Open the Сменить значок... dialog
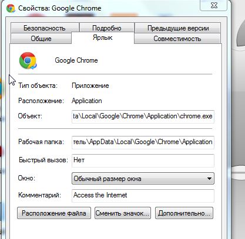 pos(123,213)
